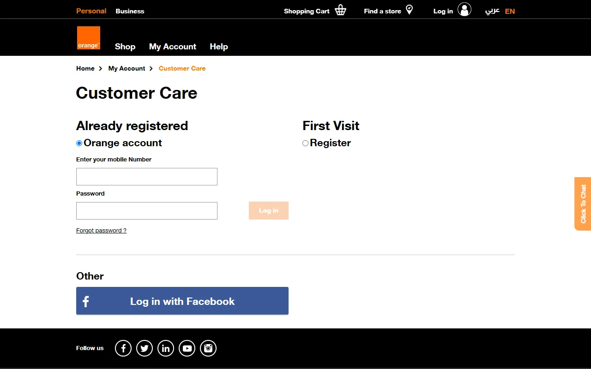This screenshot has width=591, height=369.
Task: Open Orange's Instagram page in footer
Action: (x=208, y=348)
